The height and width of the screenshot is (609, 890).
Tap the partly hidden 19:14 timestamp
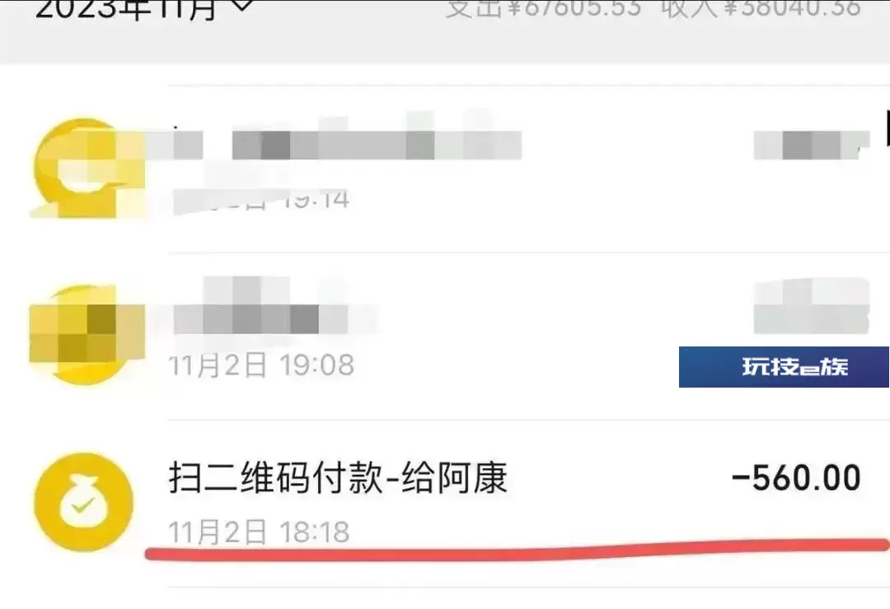tap(261, 199)
